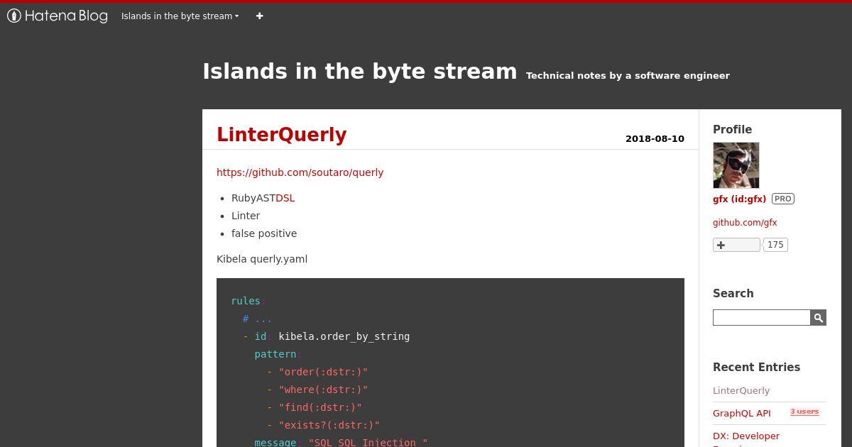Click the PRO badge next to gfx
This screenshot has height=447, width=852.
(782, 199)
